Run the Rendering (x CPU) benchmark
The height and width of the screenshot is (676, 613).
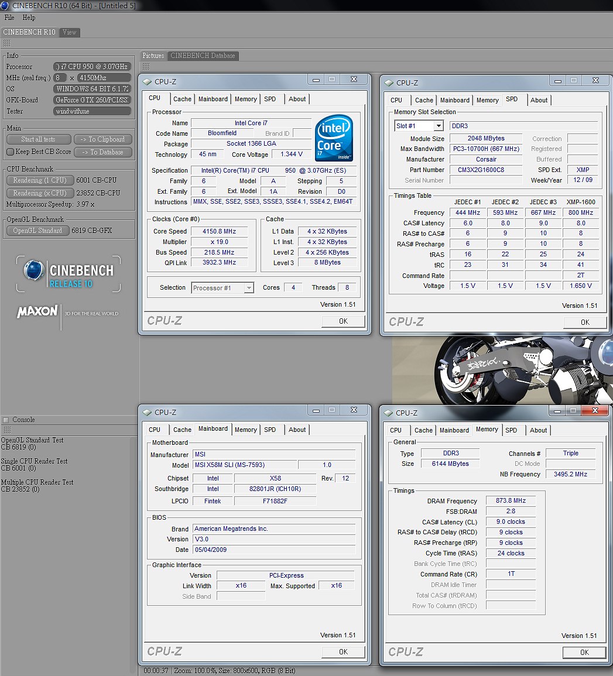pyautogui.click(x=40, y=193)
